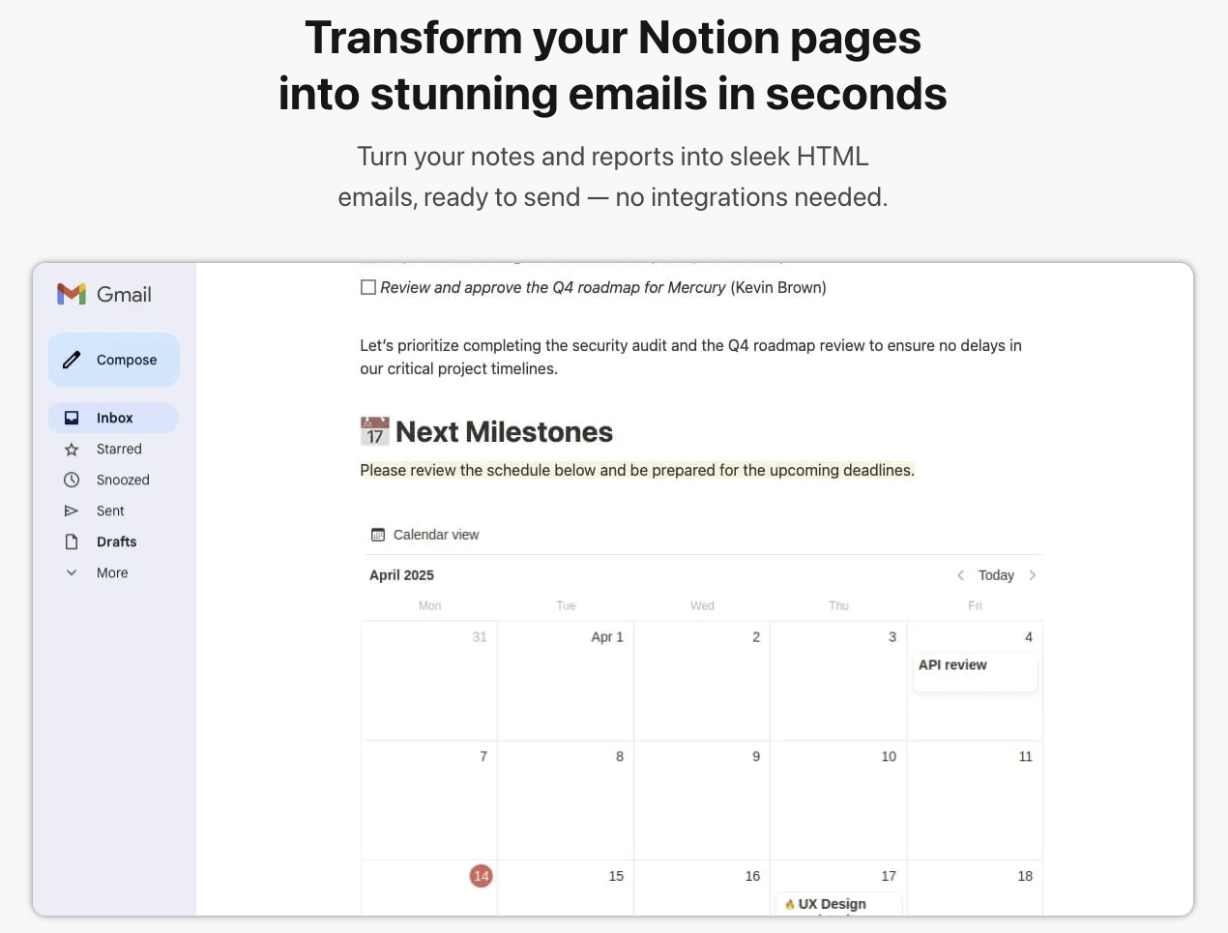Viewport: 1228px width, 933px height.
Task: Click the date number 9
Action: (756, 757)
